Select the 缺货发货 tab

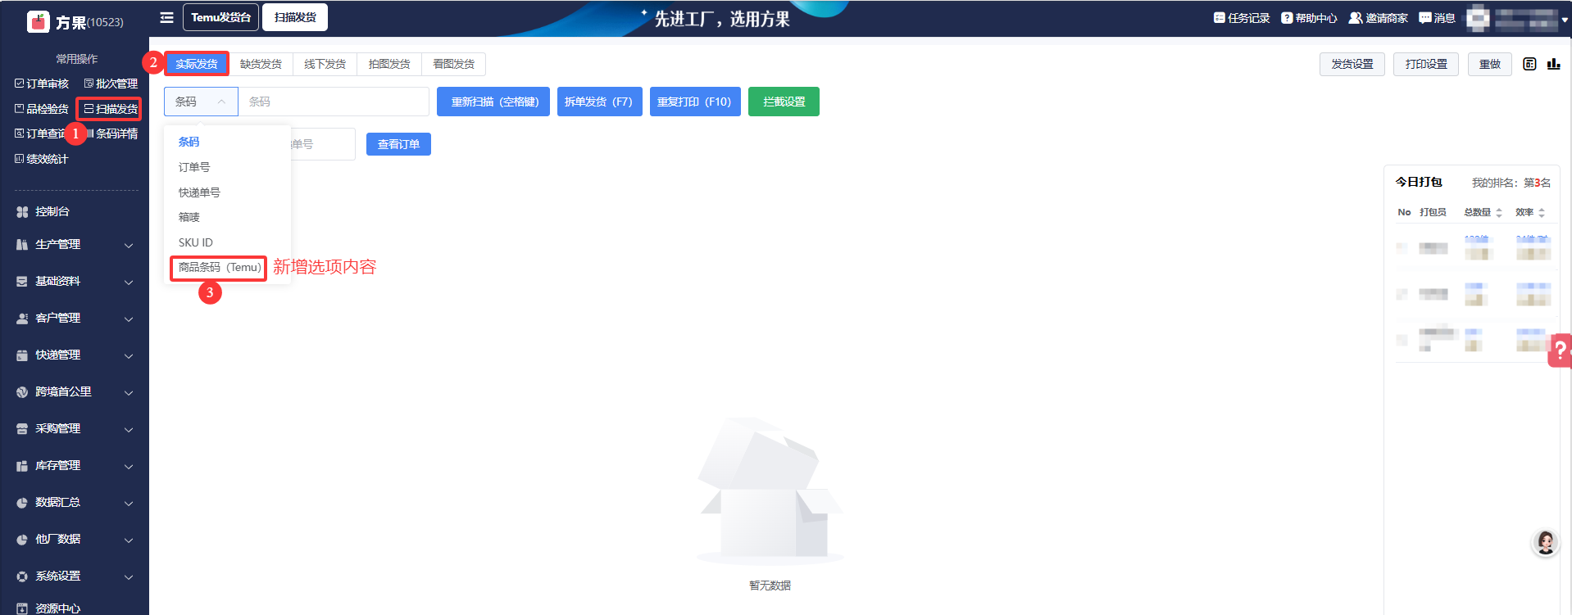click(x=261, y=64)
